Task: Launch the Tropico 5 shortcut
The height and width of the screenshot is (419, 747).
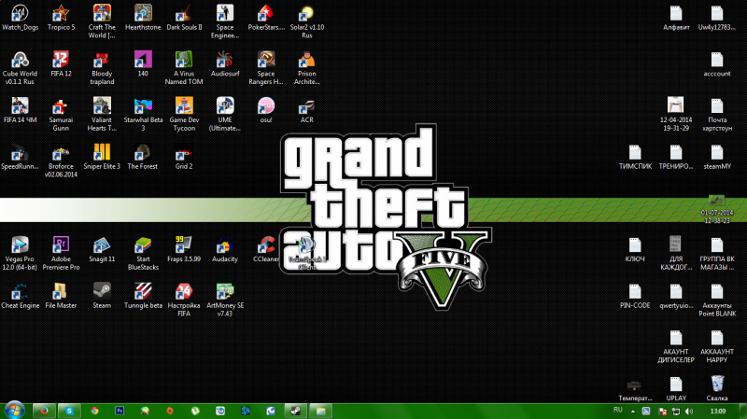Action: 61,17
